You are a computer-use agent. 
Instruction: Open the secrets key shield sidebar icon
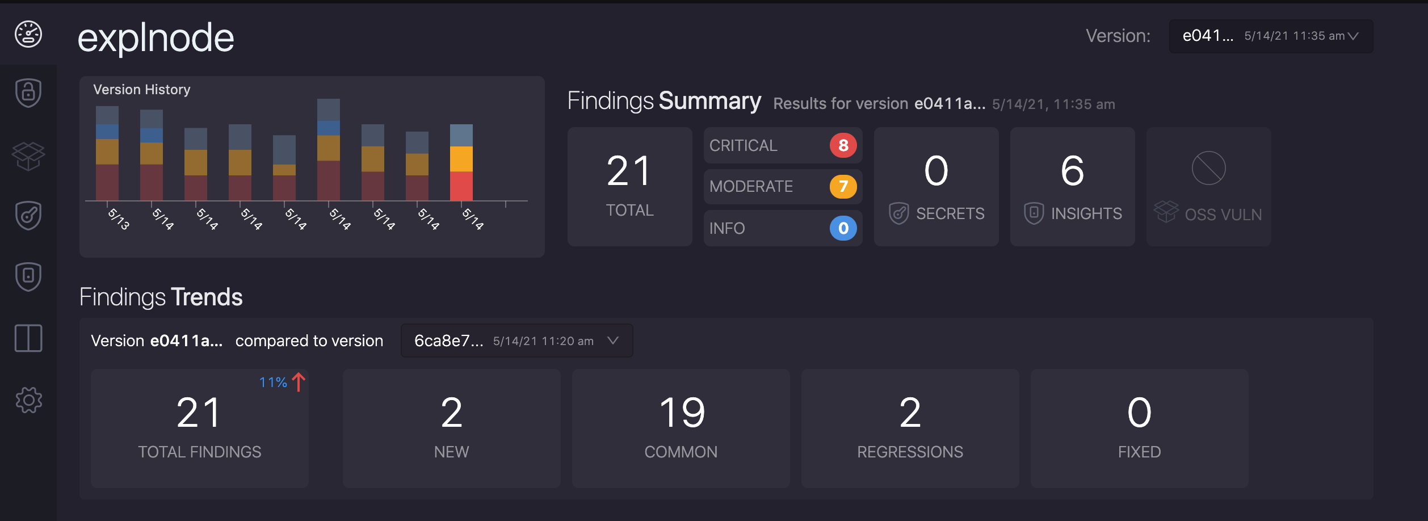coord(28,216)
